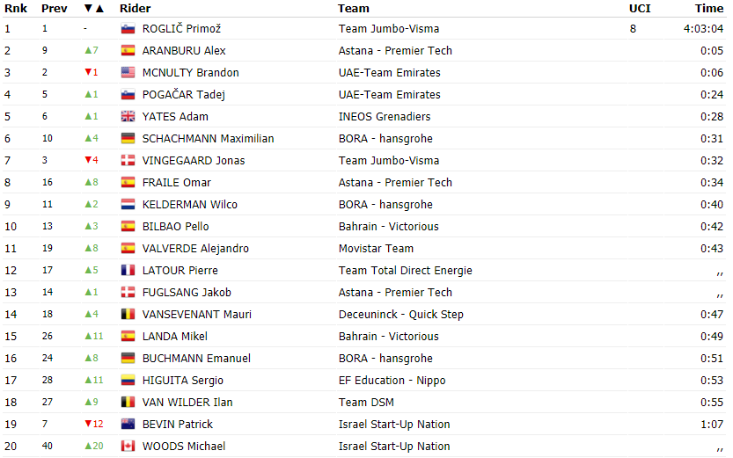Click the Belgian flag next to VANSEVENANT Mauri
The height and width of the screenshot is (458, 733).
pos(128,314)
